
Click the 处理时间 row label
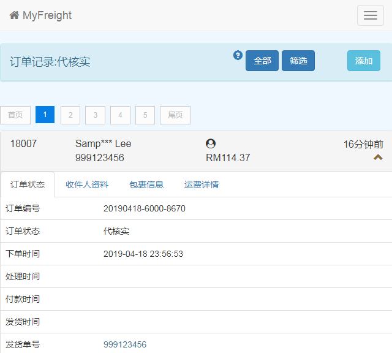(x=23, y=276)
